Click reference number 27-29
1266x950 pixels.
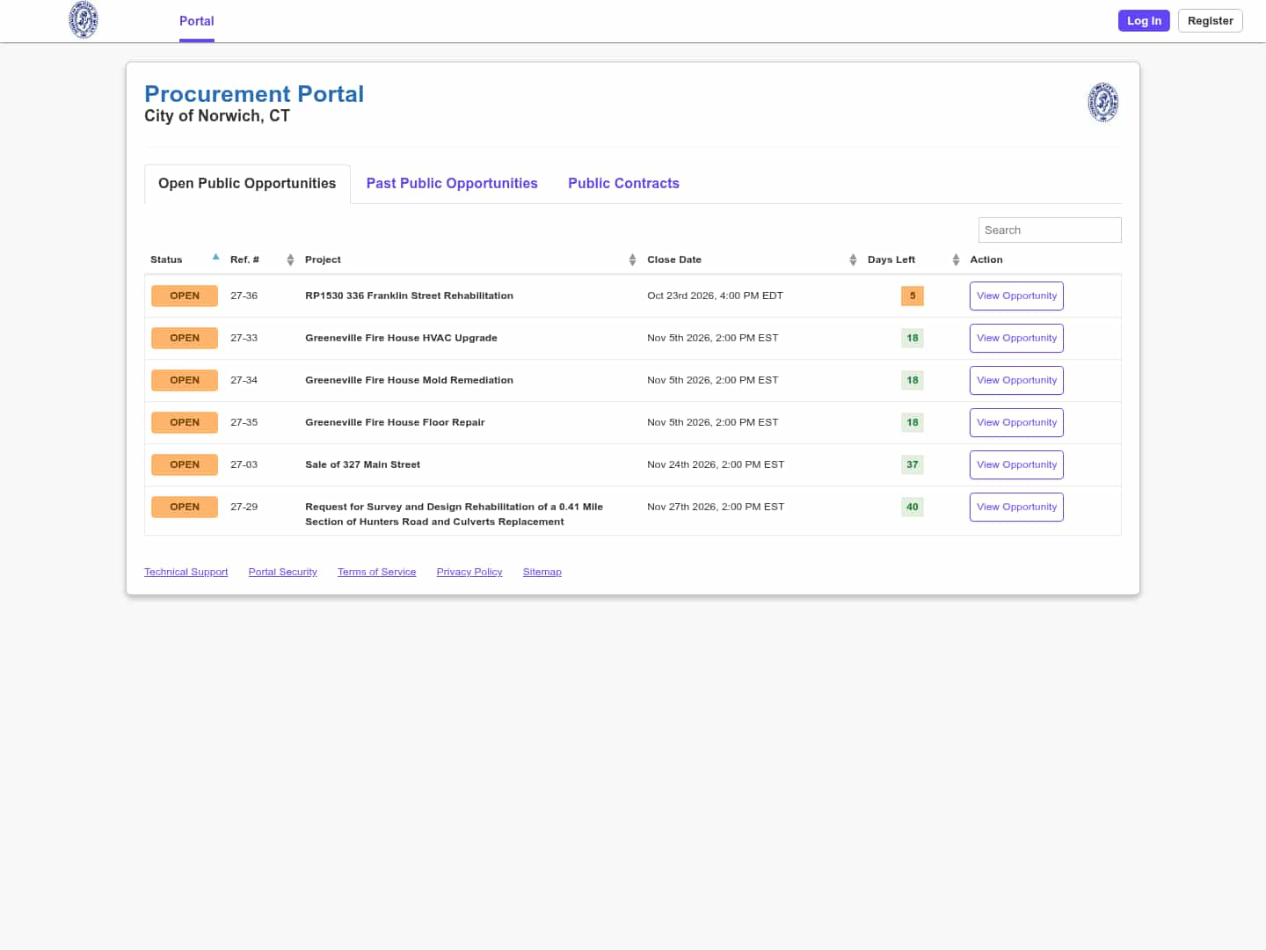point(244,508)
